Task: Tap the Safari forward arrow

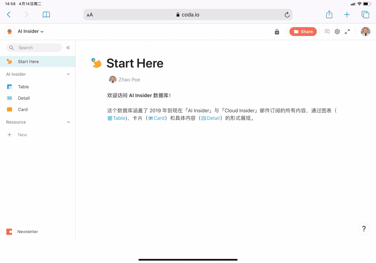Action: tap(26, 15)
